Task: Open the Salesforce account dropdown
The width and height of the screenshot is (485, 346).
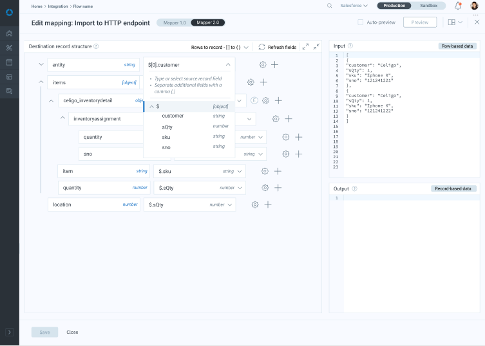Action: point(354,6)
